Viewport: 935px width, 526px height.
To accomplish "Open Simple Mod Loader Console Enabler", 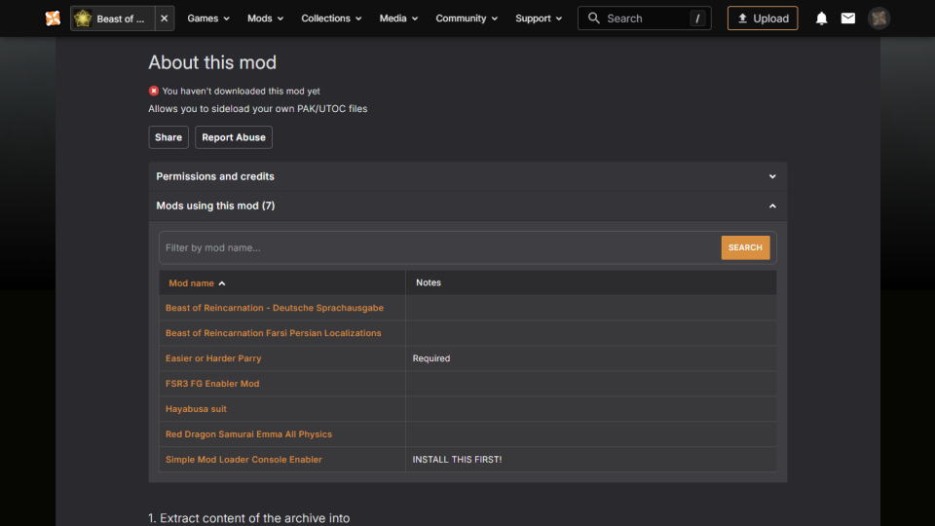I will 243,459.
